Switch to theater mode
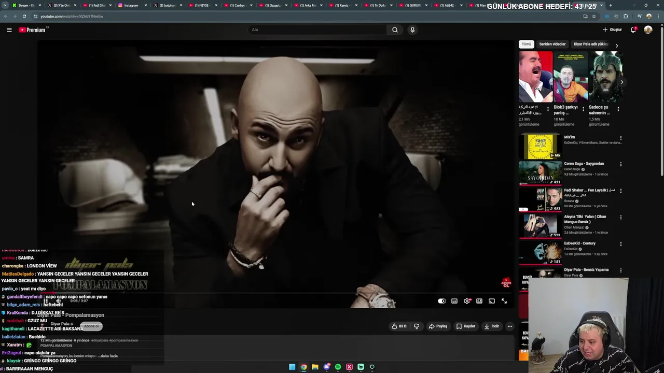Image resolution: width=664 pixels, height=373 pixels. coord(479,301)
